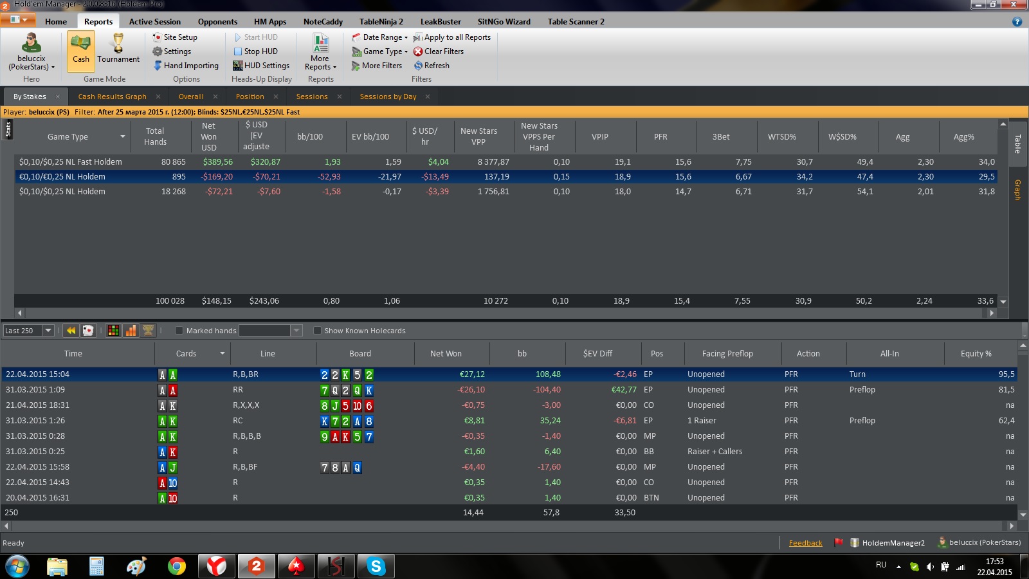Image resolution: width=1029 pixels, height=579 pixels.
Task: Open the help question mark icon
Action: [1017, 21]
